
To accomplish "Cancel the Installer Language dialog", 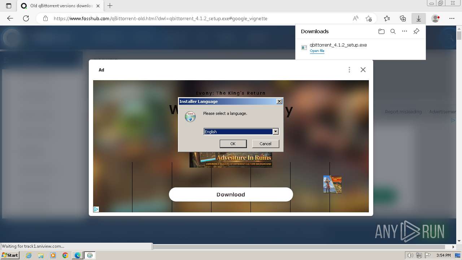I will tap(265, 144).
